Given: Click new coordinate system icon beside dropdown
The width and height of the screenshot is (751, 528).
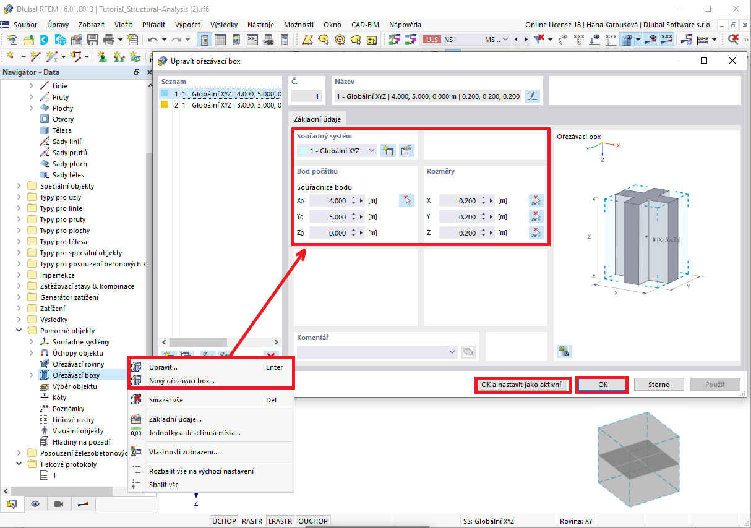Looking at the screenshot, I should pos(388,150).
